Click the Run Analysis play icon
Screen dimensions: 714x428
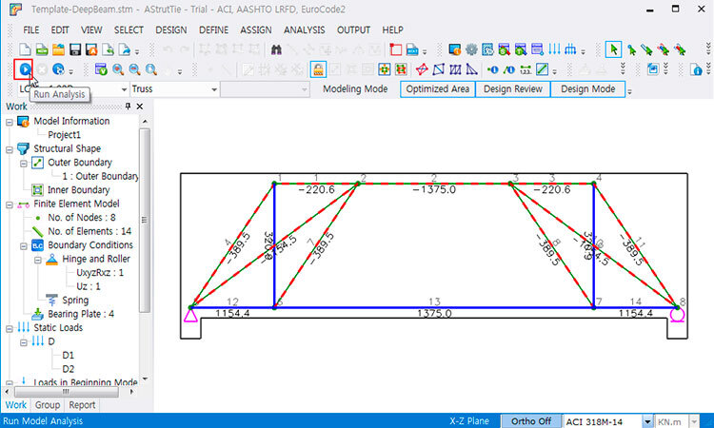(25, 68)
